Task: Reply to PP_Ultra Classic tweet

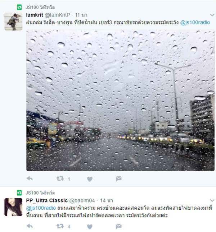Action: (30, 226)
